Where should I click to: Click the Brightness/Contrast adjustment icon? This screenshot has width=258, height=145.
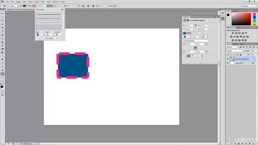[x=233, y=33]
